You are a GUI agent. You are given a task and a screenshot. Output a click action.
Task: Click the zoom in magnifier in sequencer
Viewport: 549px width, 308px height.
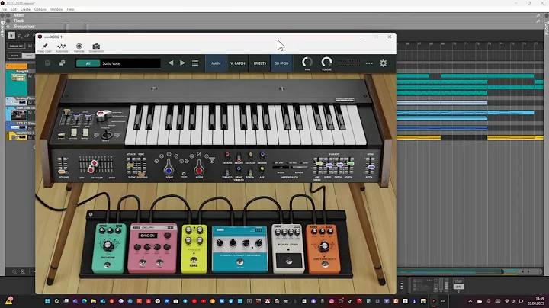[23, 271]
